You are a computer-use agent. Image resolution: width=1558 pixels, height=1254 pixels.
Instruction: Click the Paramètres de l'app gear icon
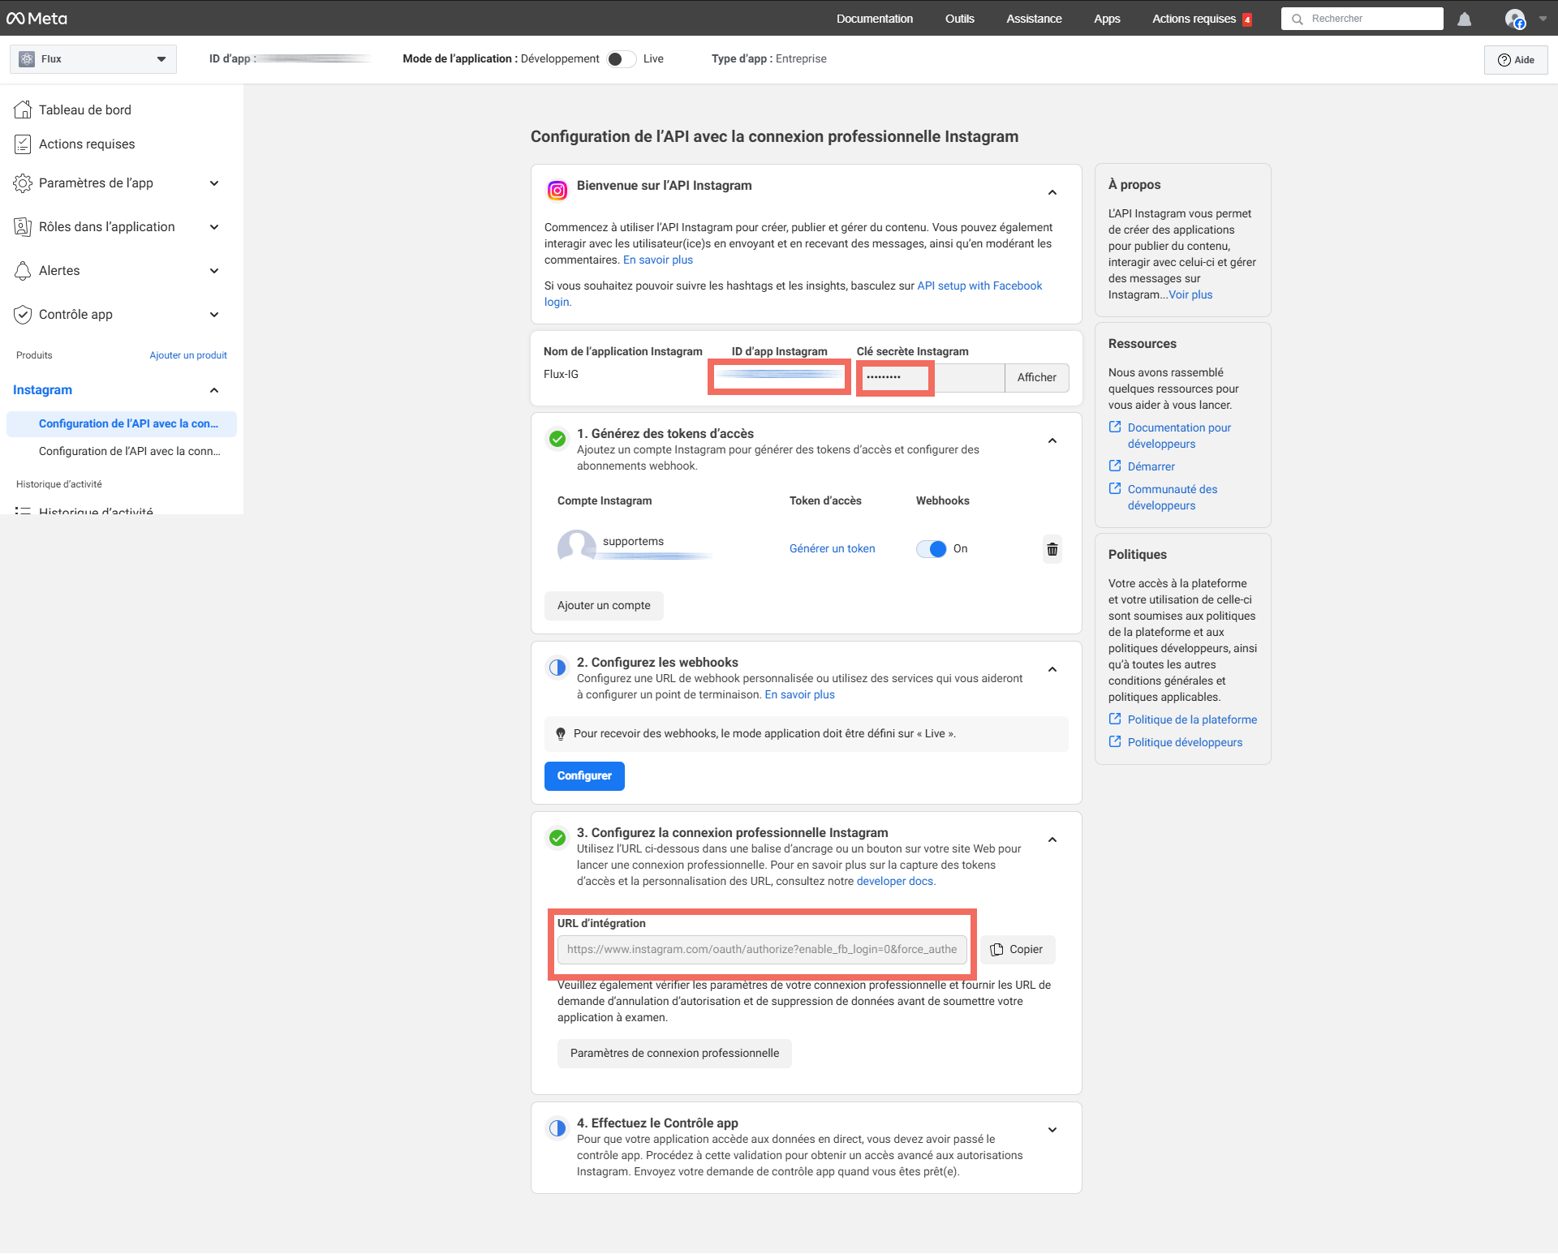[23, 183]
